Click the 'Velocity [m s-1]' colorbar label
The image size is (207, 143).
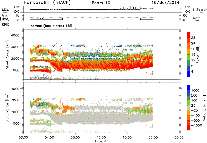(x=204, y=108)
